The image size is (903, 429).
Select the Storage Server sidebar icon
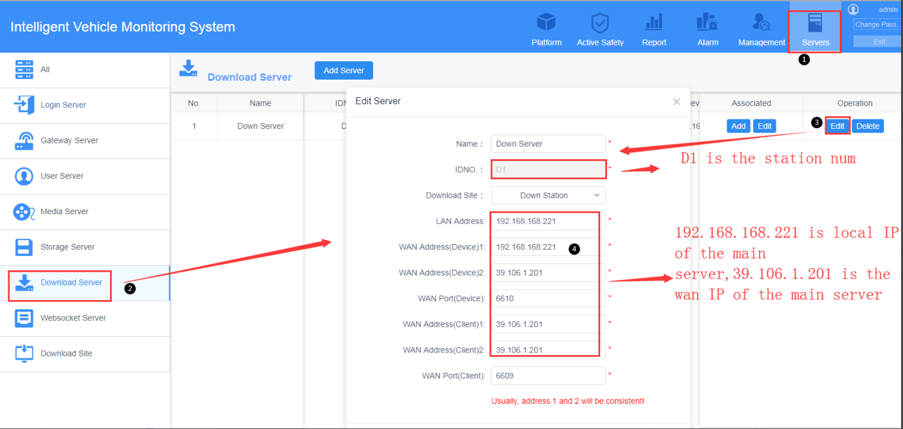pyautogui.click(x=24, y=247)
